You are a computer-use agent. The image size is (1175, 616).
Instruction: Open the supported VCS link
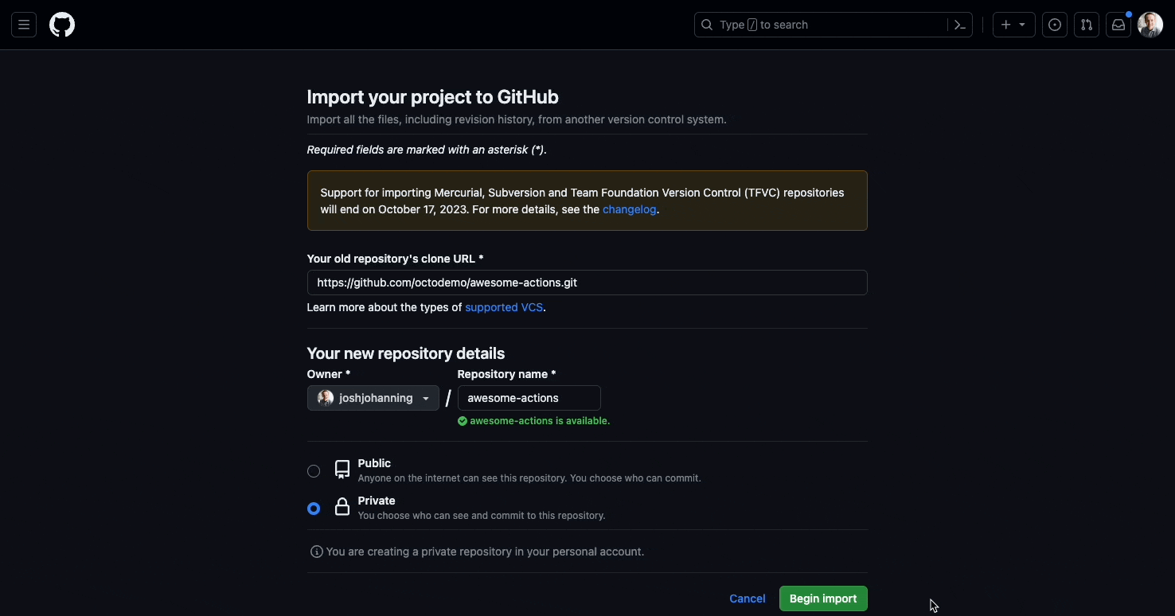504,307
